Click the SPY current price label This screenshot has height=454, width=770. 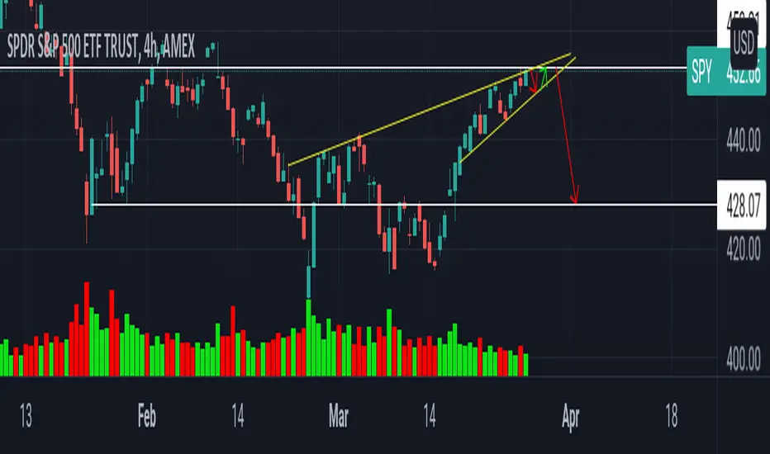726,71
